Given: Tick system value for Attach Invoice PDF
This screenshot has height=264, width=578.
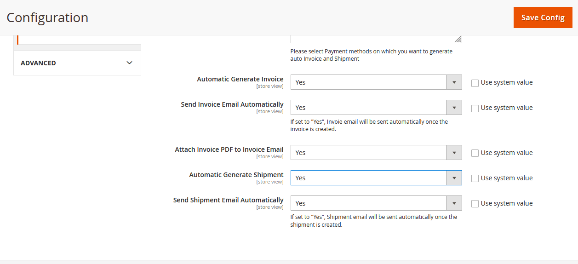Looking at the screenshot, I should point(475,153).
